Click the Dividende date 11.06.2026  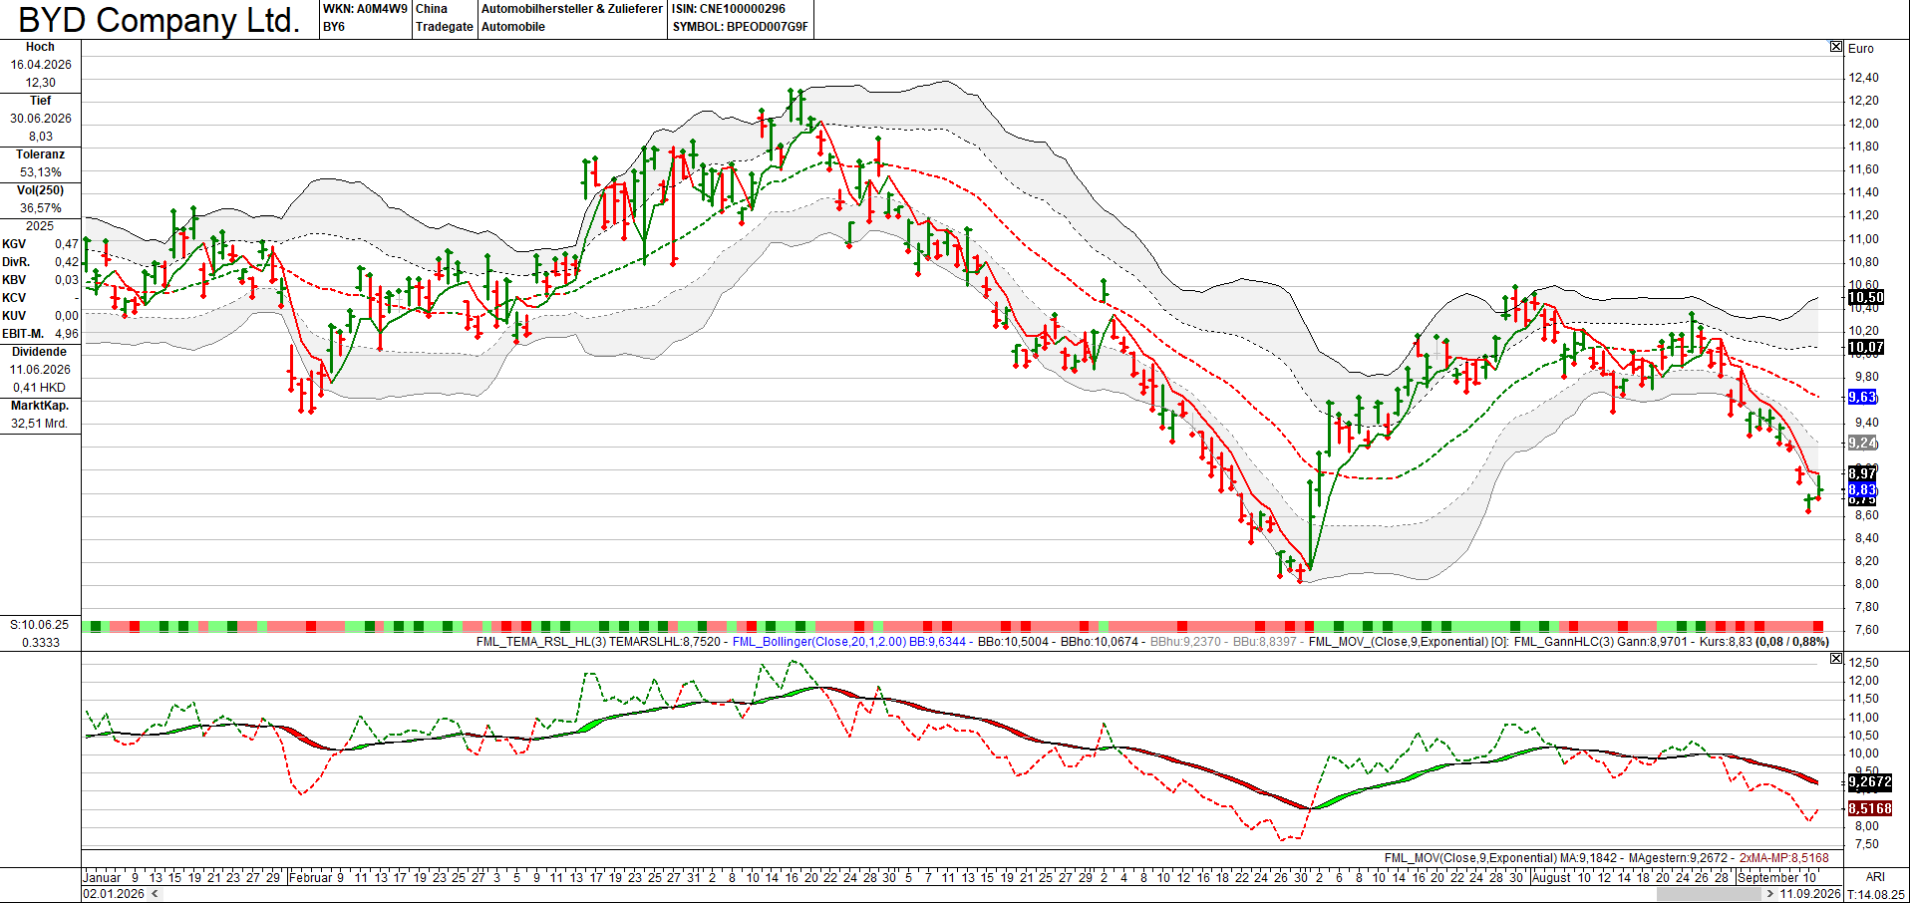click(41, 370)
